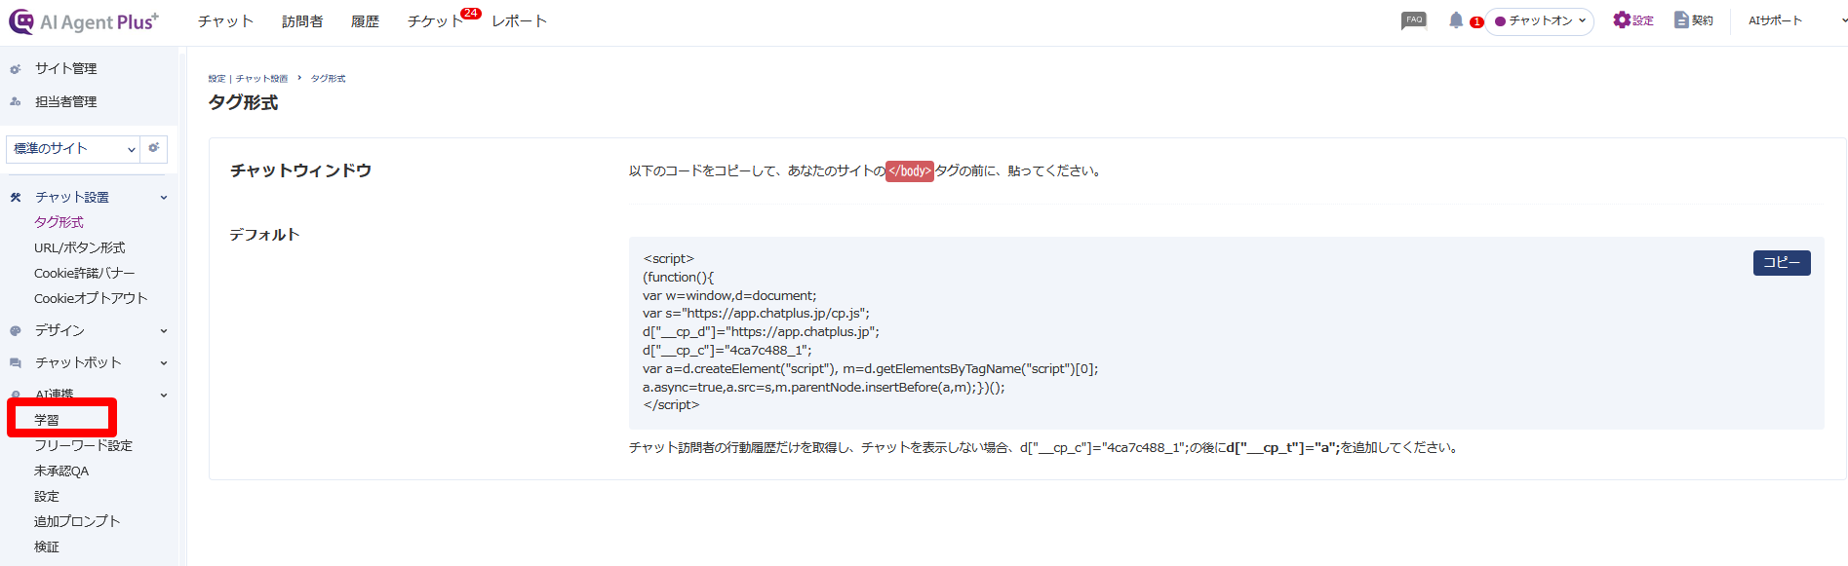Select 設定 under AI連携 in sidebar

point(47,496)
